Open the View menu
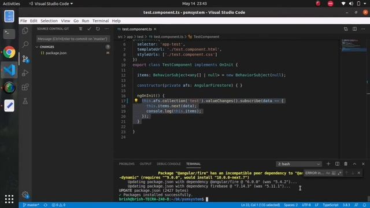The width and height of the screenshot is (370, 208). pos(65,21)
